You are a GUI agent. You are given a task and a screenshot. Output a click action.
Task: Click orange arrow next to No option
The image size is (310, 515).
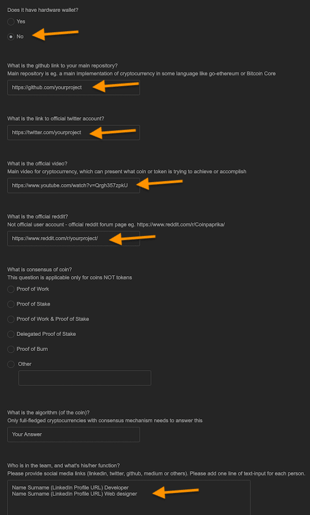tap(55, 34)
